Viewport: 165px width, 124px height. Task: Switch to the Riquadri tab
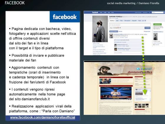134,21
